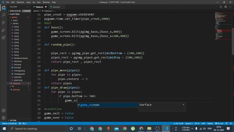Click the volume icon in system tray
234x132 pixels.
click(205, 129)
